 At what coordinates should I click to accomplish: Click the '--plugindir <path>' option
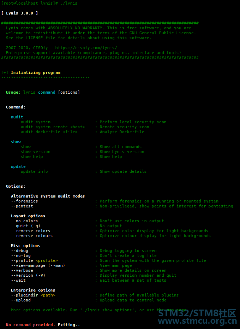(33, 295)
